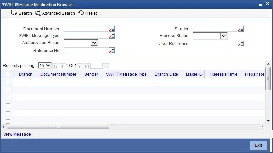273x153 pixels.
Task: Click the page number jump field
Action: pos(96,66)
